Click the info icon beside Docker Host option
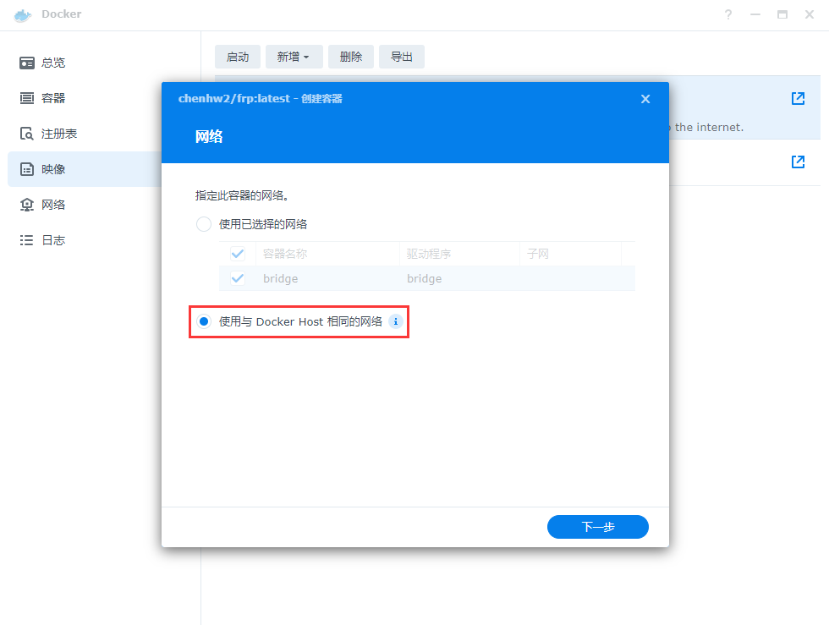Image resolution: width=829 pixels, height=625 pixels. [395, 322]
